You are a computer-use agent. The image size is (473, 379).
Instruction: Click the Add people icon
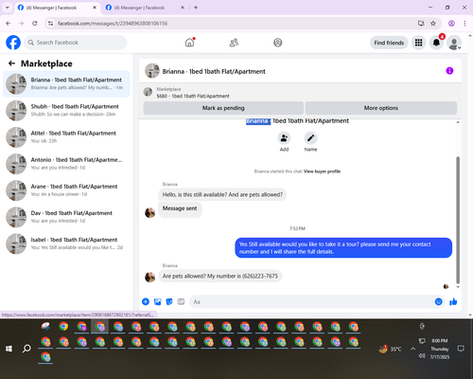tap(284, 138)
